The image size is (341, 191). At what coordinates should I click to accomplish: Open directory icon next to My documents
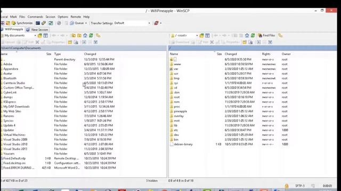pyautogui.click(x=40, y=36)
